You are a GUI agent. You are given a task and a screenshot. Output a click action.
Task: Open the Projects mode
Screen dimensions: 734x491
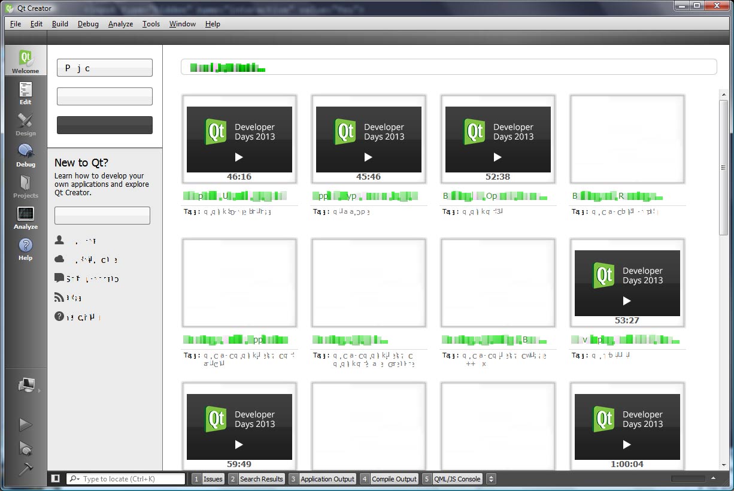26,186
